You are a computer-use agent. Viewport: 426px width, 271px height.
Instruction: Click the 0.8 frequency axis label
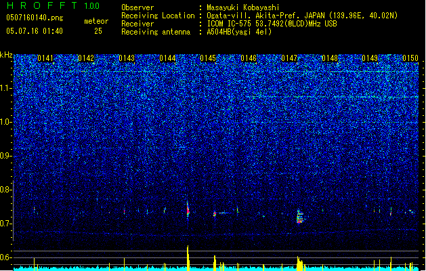(x=6, y=190)
